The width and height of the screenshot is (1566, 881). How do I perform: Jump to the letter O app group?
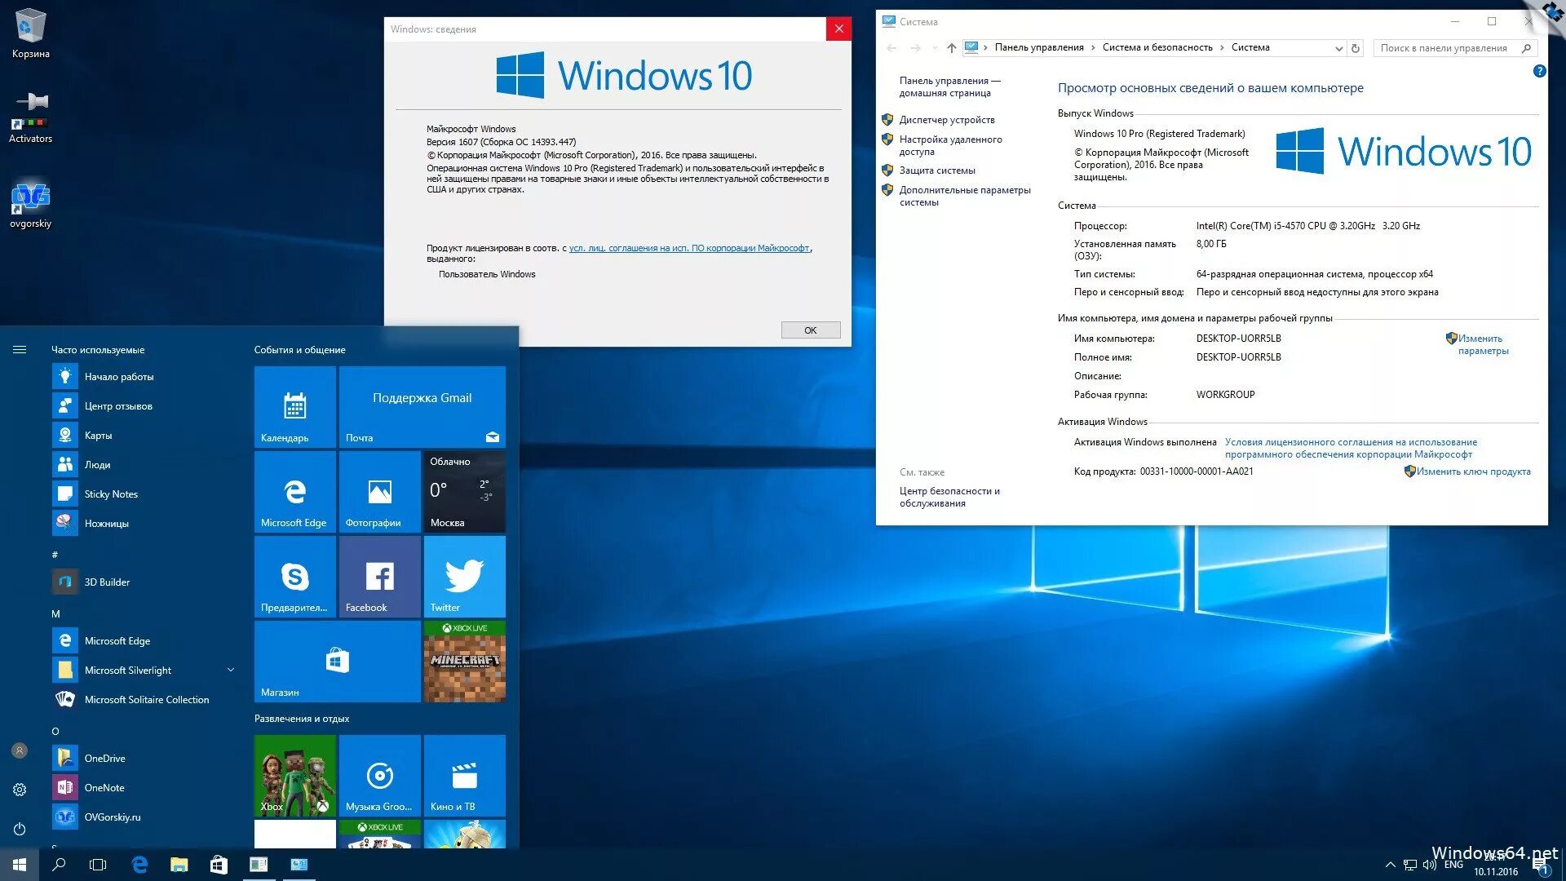tap(55, 732)
